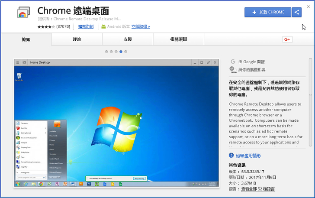The height and width of the screenshot is (198, 315).
Task: Click the version text 63.0.3239.17
Action: 253,172
